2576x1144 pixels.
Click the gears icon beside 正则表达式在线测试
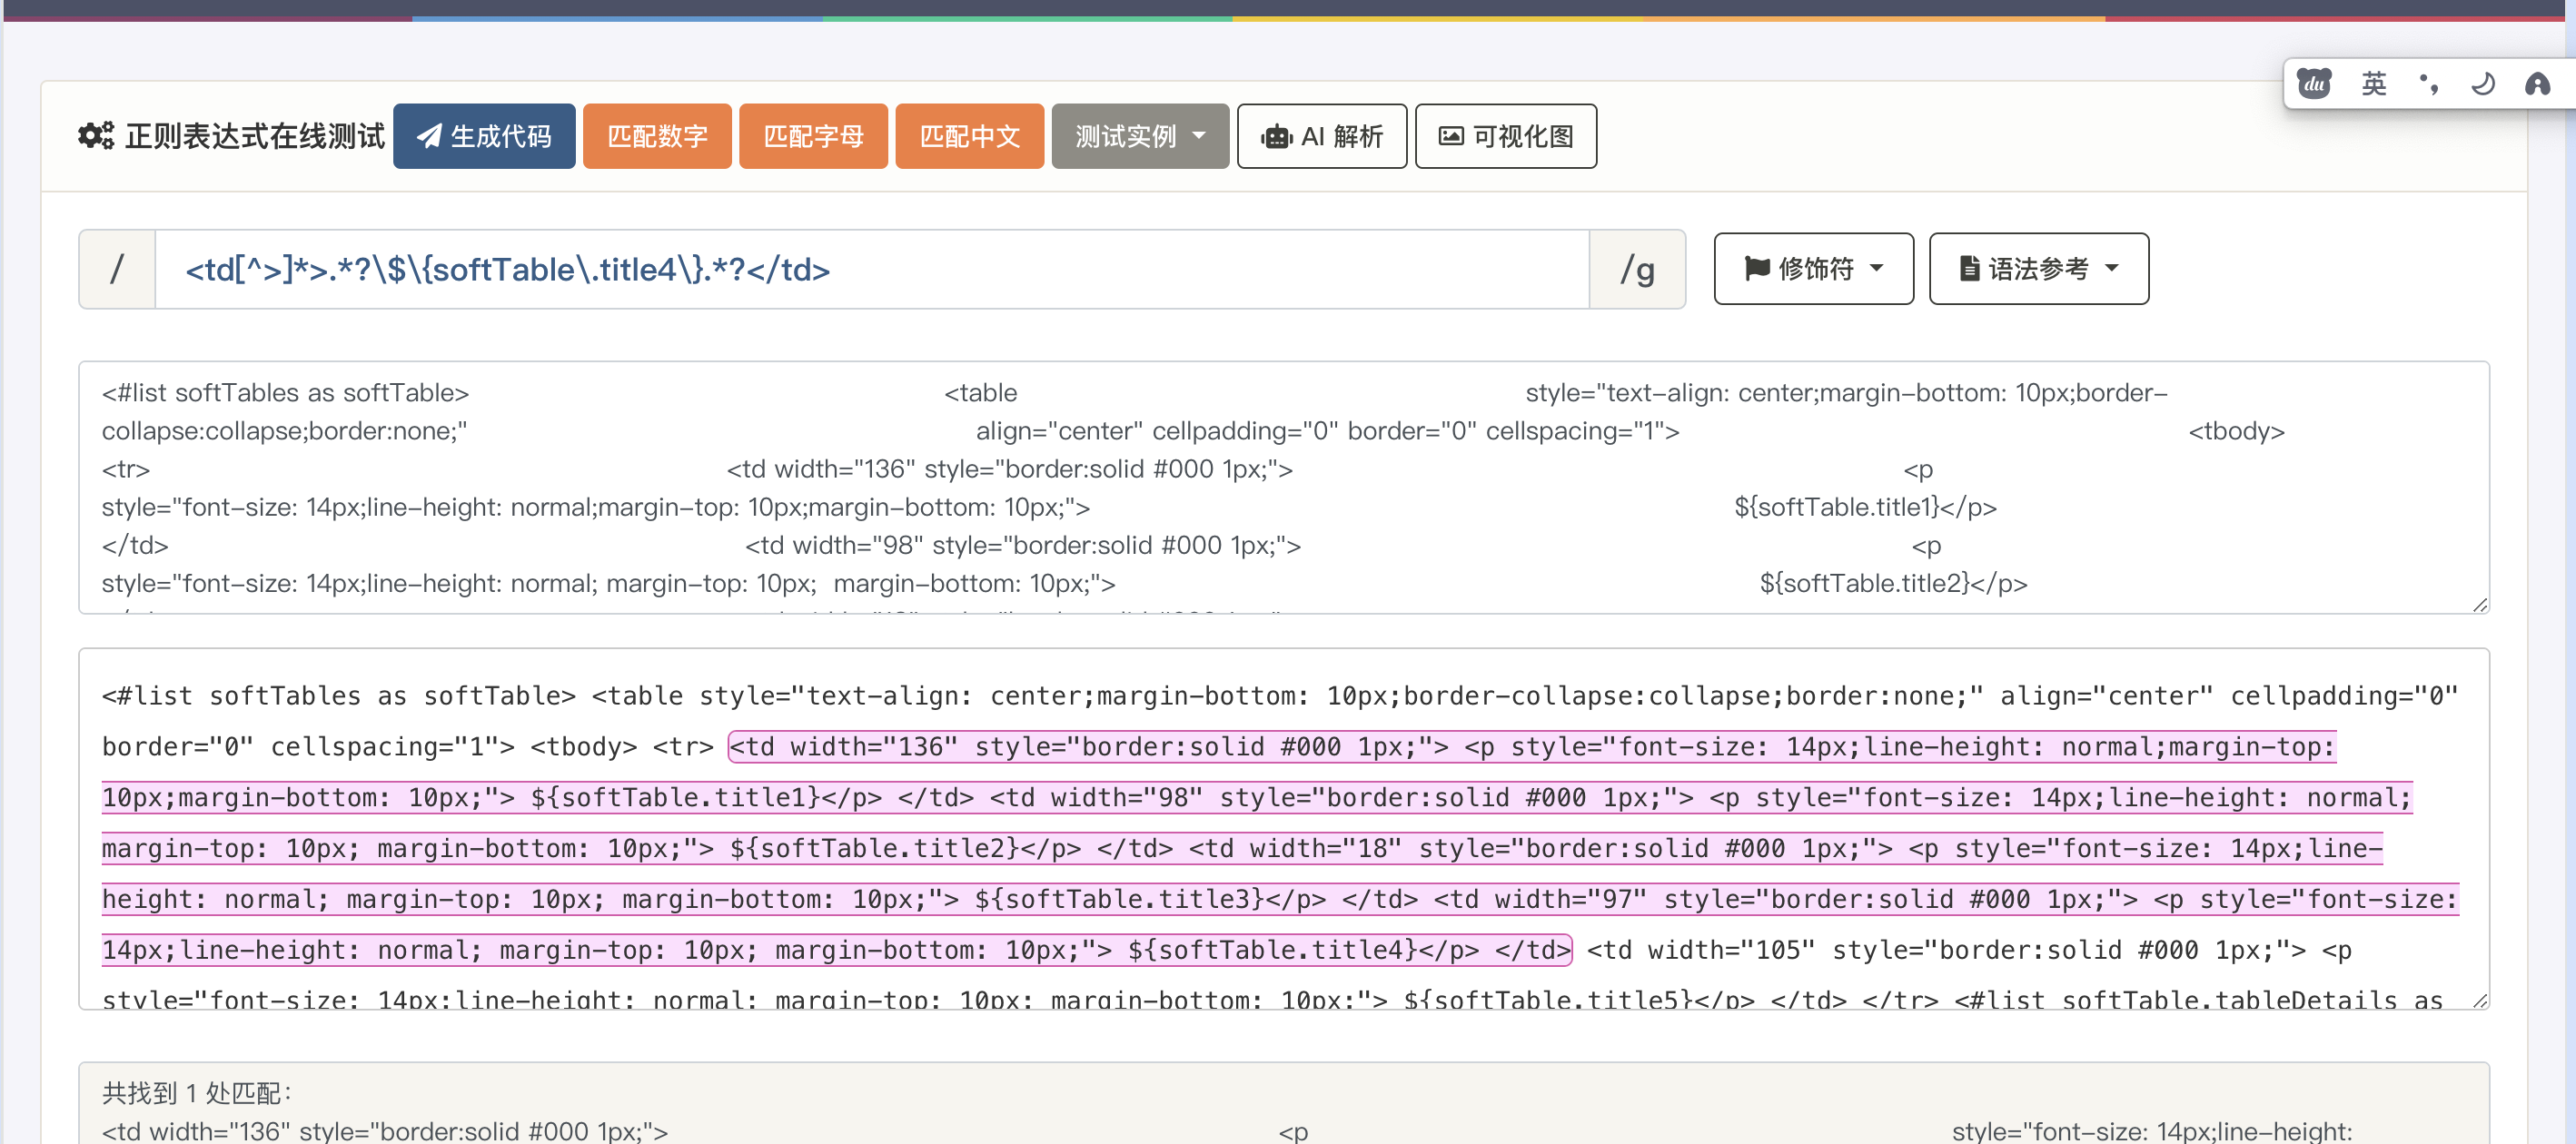[96, 136]
